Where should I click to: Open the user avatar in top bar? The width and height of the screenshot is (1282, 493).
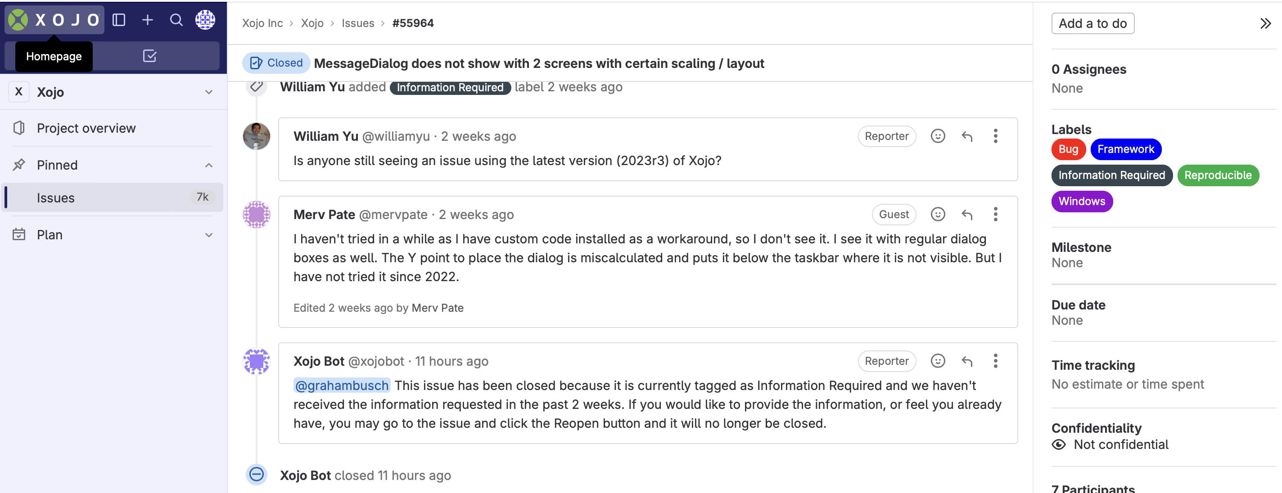coord(205,20)
